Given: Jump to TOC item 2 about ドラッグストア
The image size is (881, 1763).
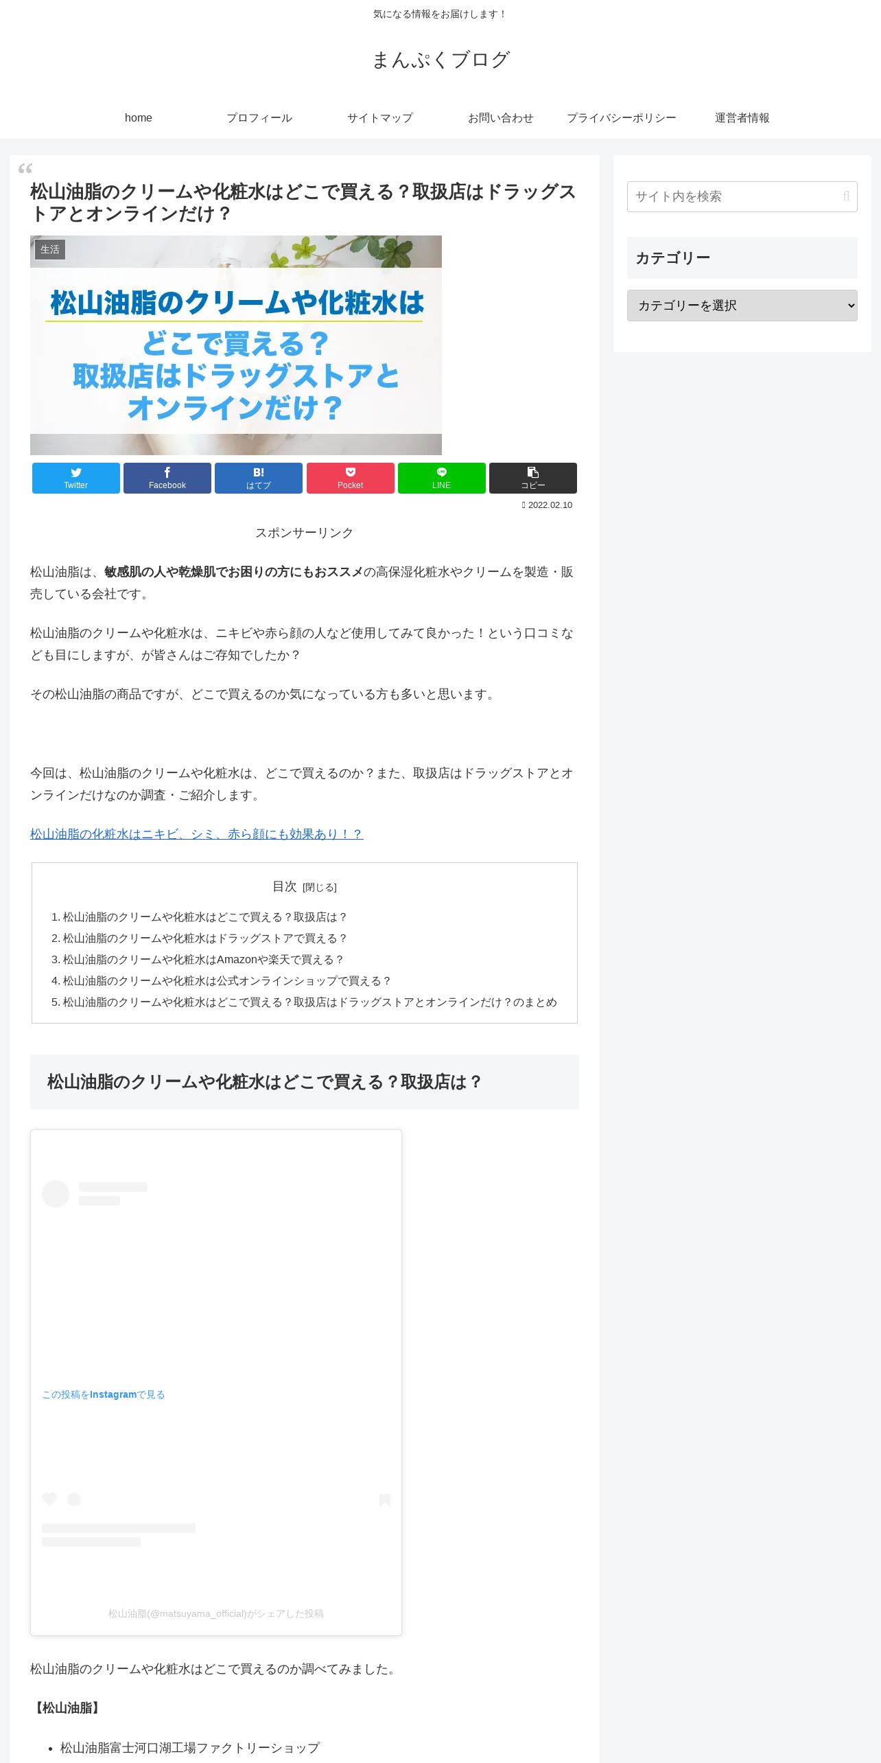Looking at the screenshot, I should [205, 938].
